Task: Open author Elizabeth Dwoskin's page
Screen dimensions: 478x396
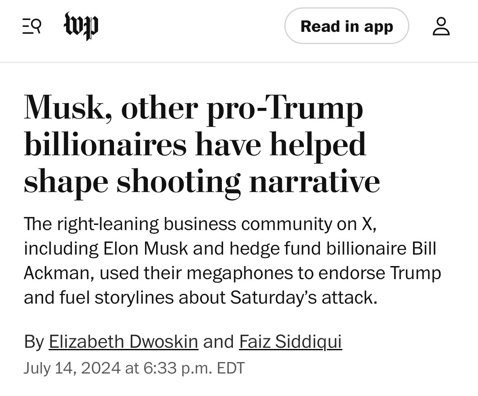Action: point(123,342)
